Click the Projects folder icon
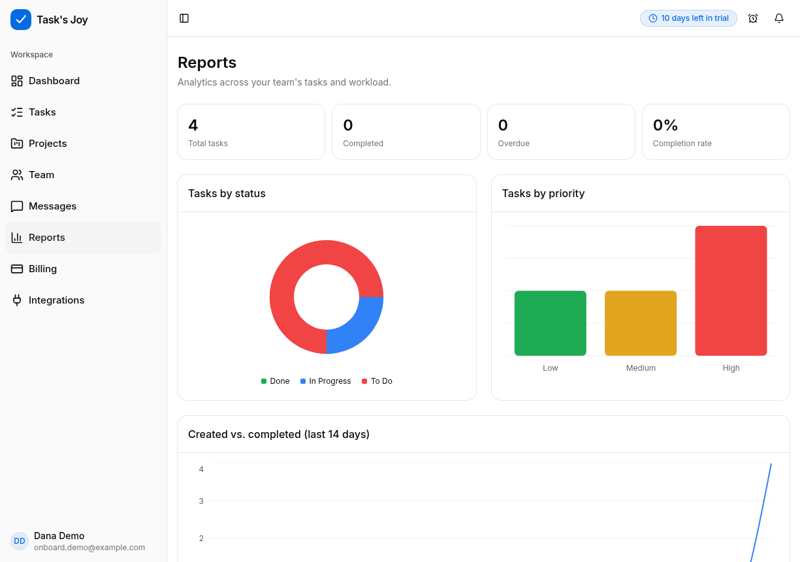800x562 pixels. (17, 144)
